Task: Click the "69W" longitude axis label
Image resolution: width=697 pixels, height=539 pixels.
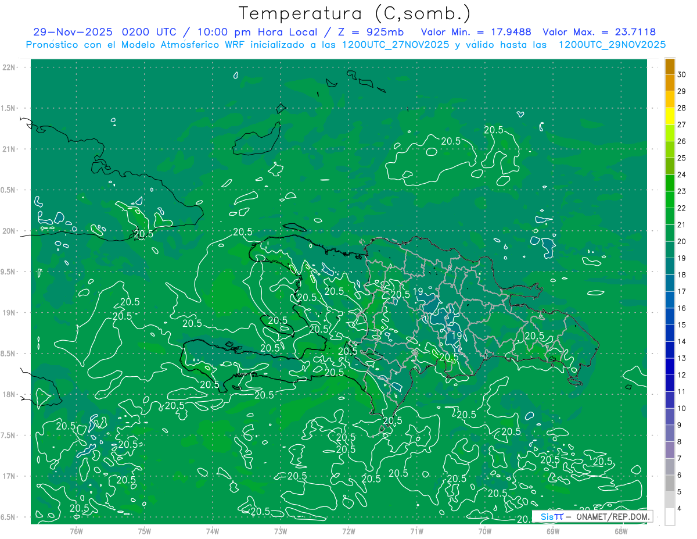Action: coord(553,530)
